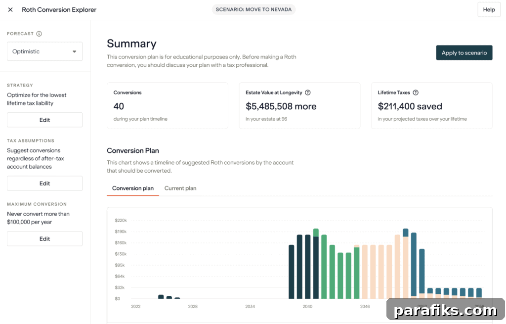Click the Forecast info icon

click(x=39, y=34)
